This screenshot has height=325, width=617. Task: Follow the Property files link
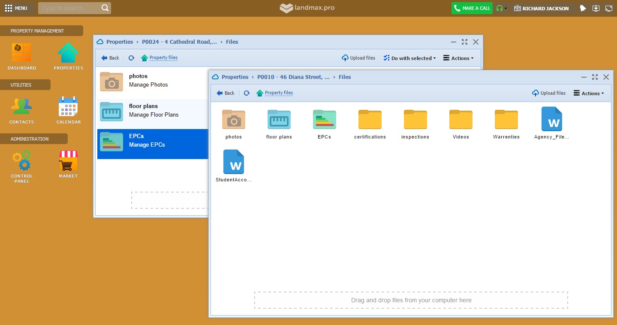(278, 93)
